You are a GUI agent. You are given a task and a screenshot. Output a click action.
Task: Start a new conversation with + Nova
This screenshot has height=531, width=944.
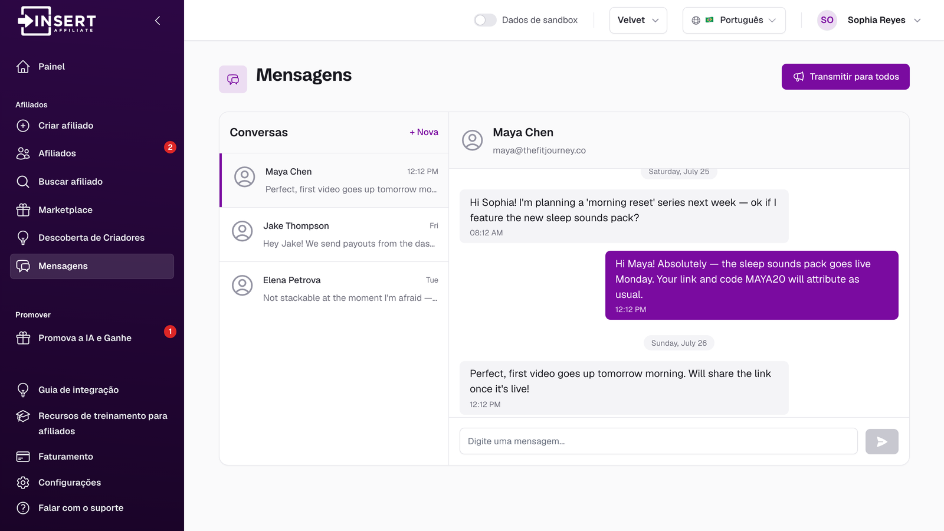click(x=424, y=132)
